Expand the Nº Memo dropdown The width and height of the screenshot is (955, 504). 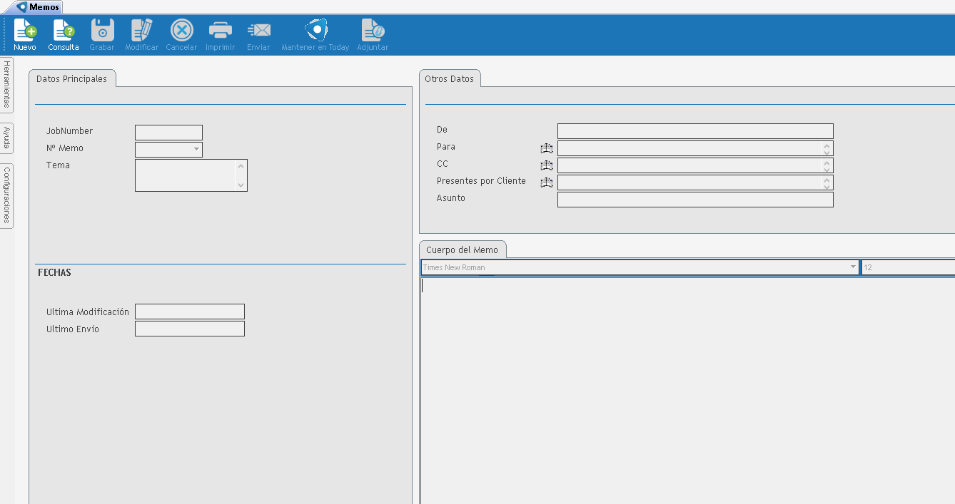point(196,150)
